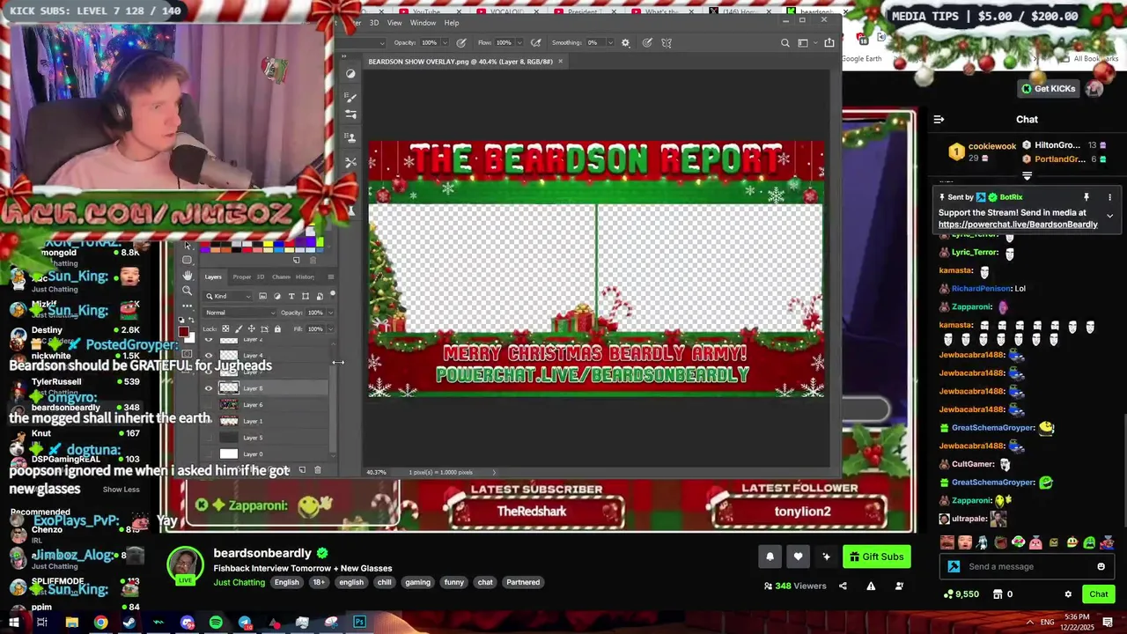The width and height of the screenshot is (1127, 634).
Task: Click Lock position move icon
Action: tap(251, 328)
